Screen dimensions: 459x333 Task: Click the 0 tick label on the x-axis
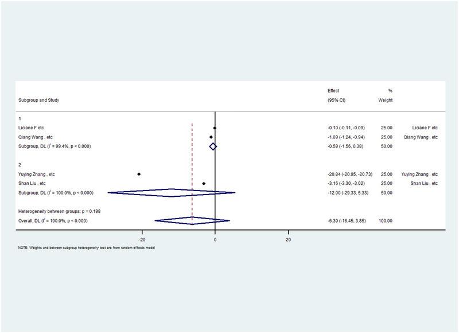coord(215,240)
